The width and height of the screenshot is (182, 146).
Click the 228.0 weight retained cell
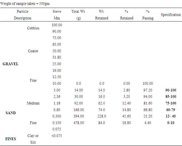[102, 116]
